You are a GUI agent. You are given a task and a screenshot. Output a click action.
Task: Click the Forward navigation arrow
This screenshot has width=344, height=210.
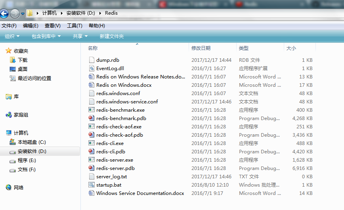(x=15, y=13)
